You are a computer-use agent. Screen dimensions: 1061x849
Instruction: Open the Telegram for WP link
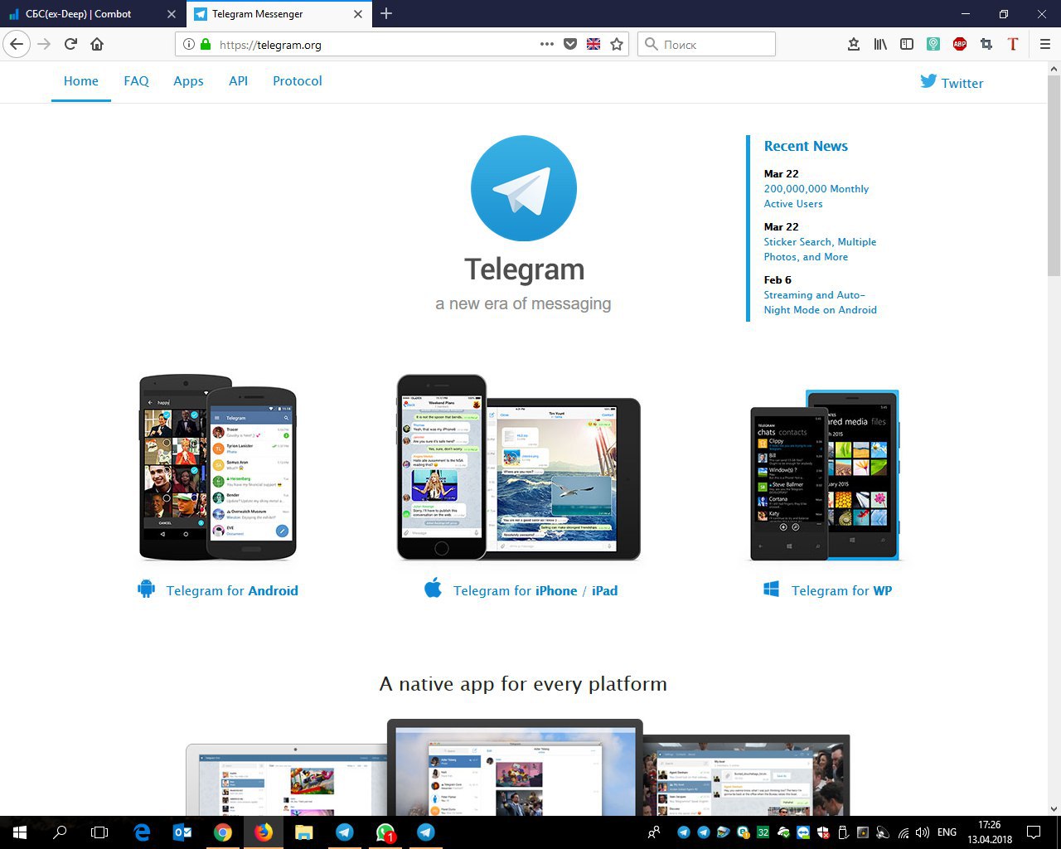pyautogui.click(x=827, y=590)
